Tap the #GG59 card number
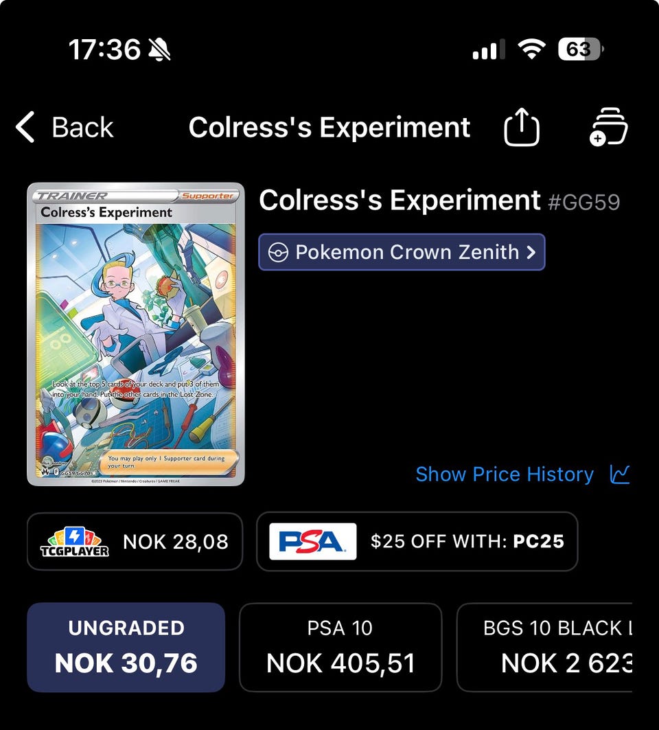659x730 pixels. (584, 202)
